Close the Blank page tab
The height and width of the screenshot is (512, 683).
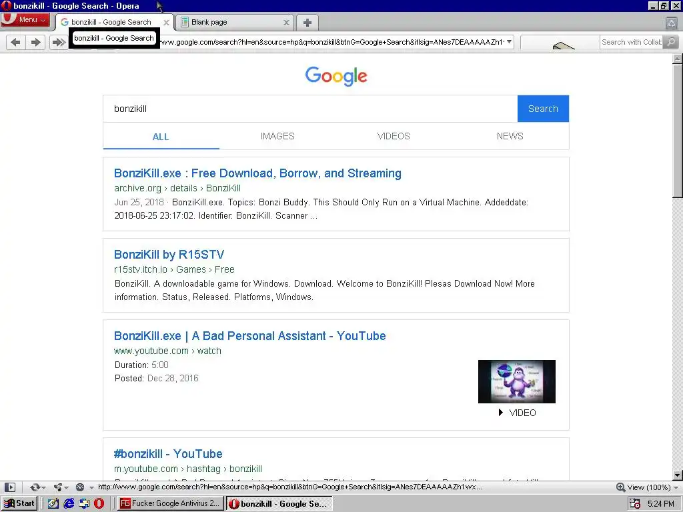click(x=286, y=22)
